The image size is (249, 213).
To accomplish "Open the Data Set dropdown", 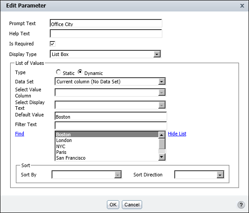I will point(110,82).
